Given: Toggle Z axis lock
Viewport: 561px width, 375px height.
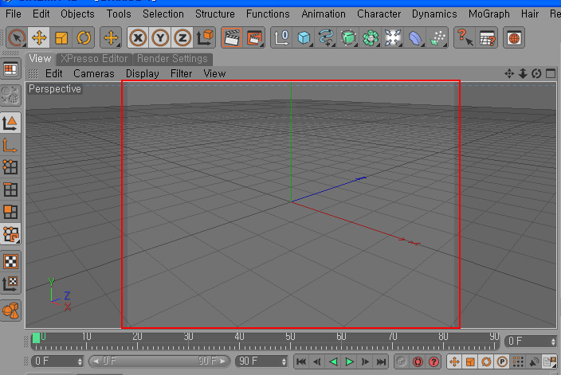Looking at the screenshot, I should pyautogui.click(x=182, y=37).
